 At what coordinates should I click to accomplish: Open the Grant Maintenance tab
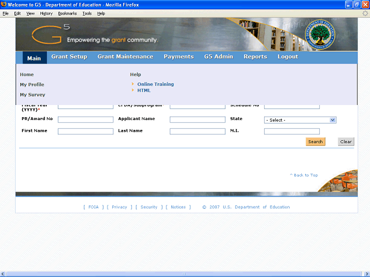pos(125,57)
